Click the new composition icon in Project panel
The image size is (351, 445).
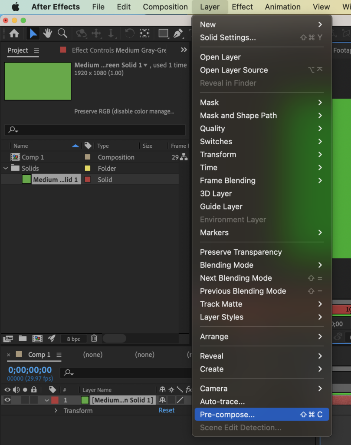pyautogui.click(x=37, y=338)
